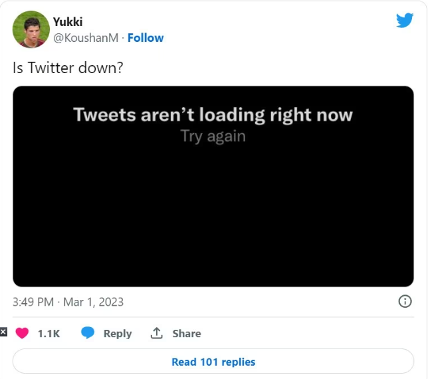The width and height of the screenshot is (428, 379).
Task: Click Read 101 replies button
Action: (213, 362)
